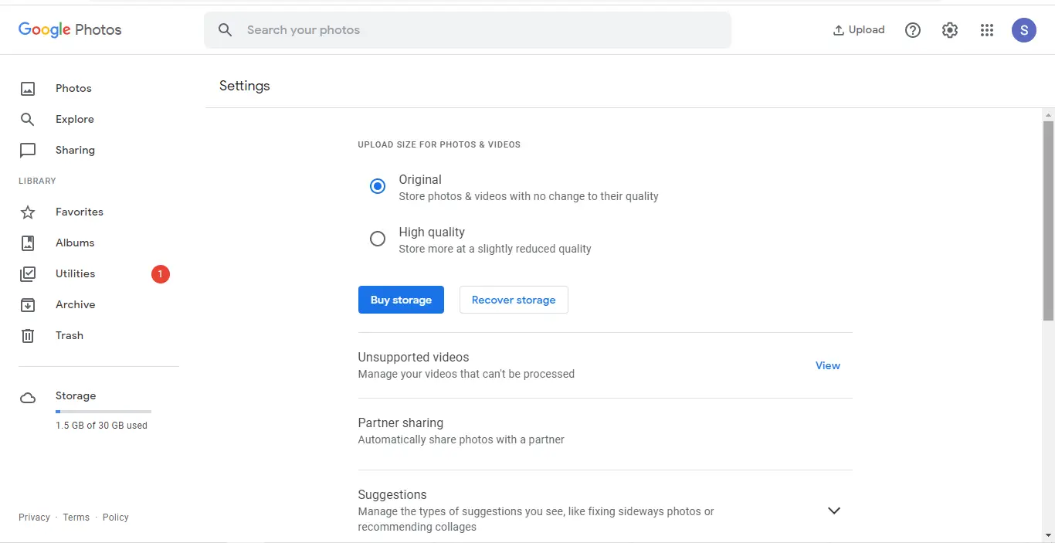Click the Favorites star icon
Screen dimensions: 1055x543
point(28,212)
